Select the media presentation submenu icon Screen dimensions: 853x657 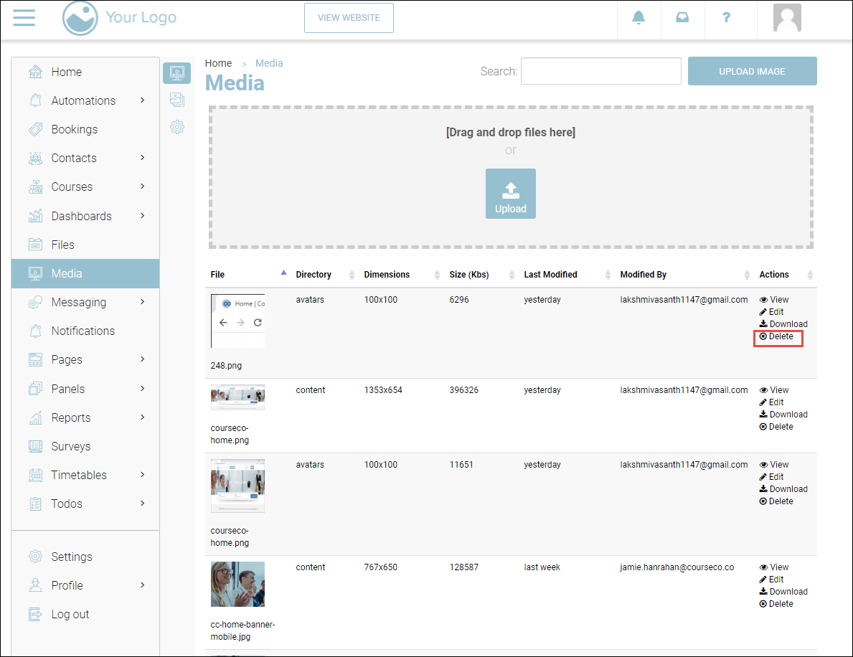(x=176, y=72)
